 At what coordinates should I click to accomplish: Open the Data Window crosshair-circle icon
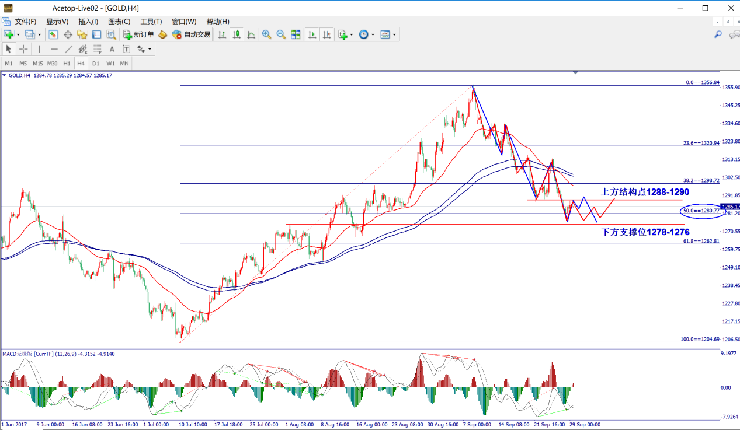67,34
